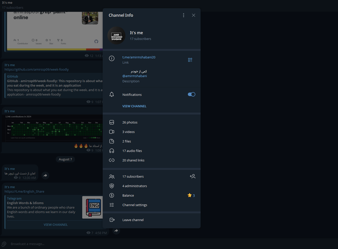Viewport: 338px width, 249px height.
Task: Click the It's me chat header title
Action: (7, 2)
